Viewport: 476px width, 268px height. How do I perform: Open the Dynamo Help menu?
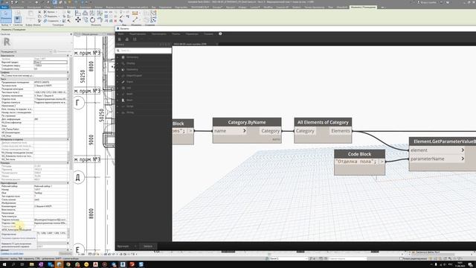click(x=208, y=34)
